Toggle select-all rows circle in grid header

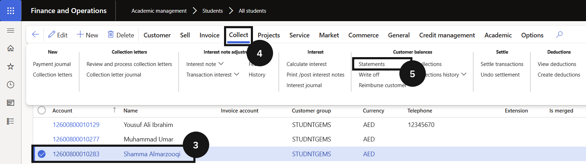tap(42, 110)
